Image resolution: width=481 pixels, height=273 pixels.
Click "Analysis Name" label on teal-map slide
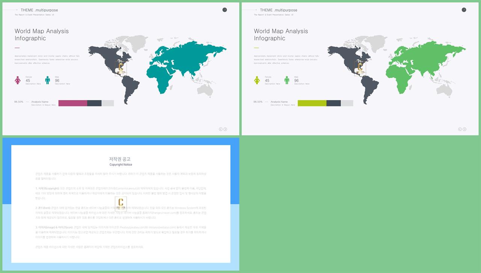40,102
